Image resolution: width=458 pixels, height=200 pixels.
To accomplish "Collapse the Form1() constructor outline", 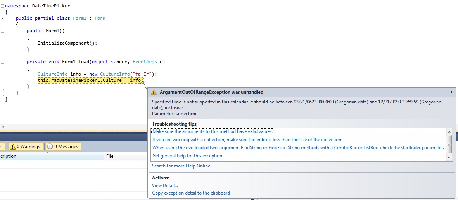I will [x=3, y=31].
